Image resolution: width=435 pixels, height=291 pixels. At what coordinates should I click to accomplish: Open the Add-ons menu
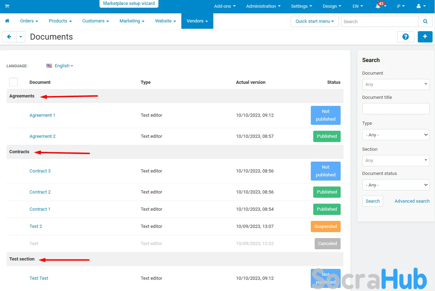coord(225,6)
